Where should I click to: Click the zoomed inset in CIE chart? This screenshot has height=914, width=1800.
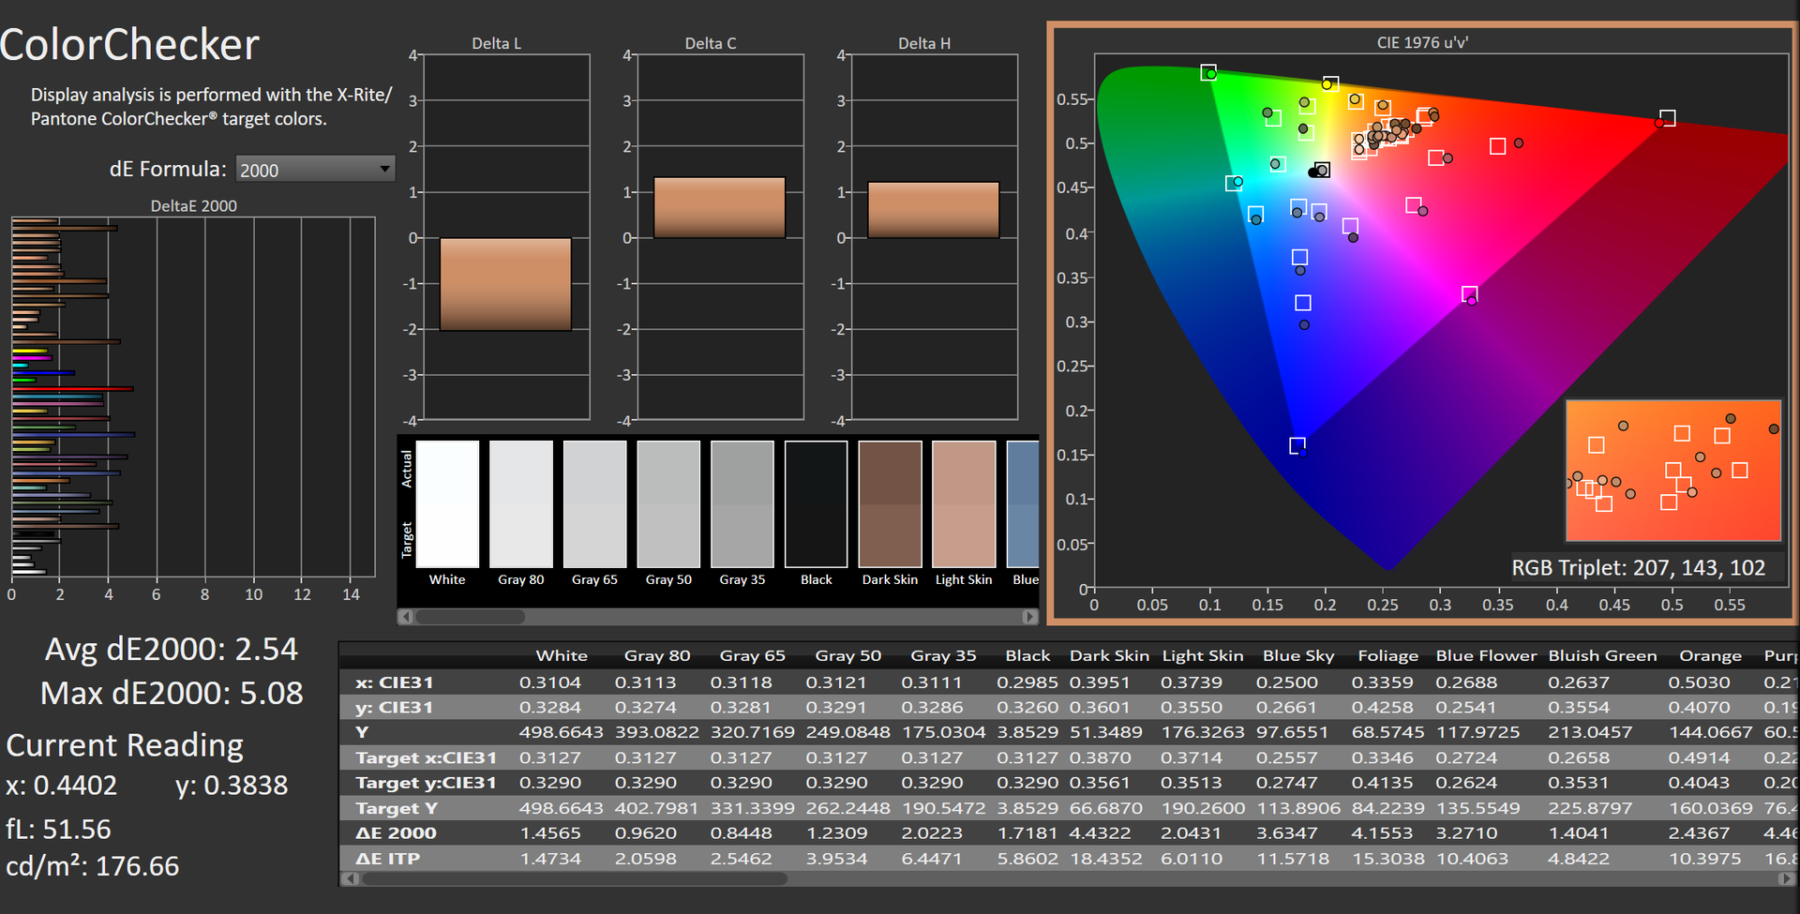coord(1673,471)
